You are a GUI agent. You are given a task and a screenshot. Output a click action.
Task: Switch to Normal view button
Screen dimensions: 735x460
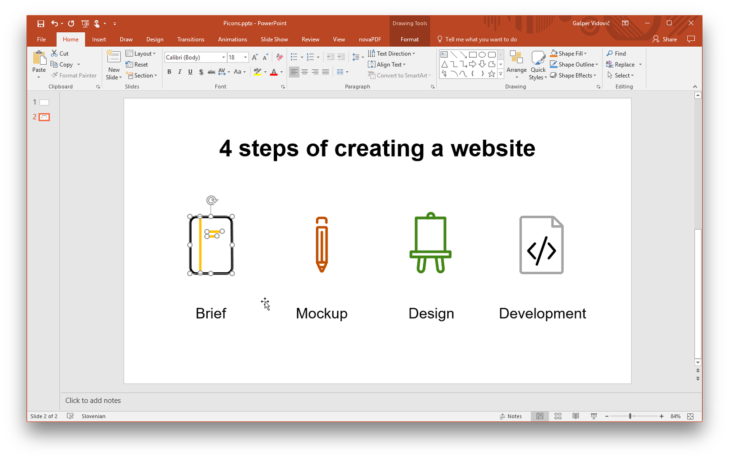(x=540, y=416)
